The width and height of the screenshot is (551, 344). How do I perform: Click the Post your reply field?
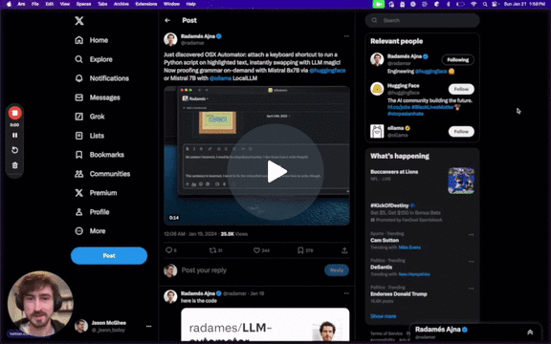[x=250, y=270]
